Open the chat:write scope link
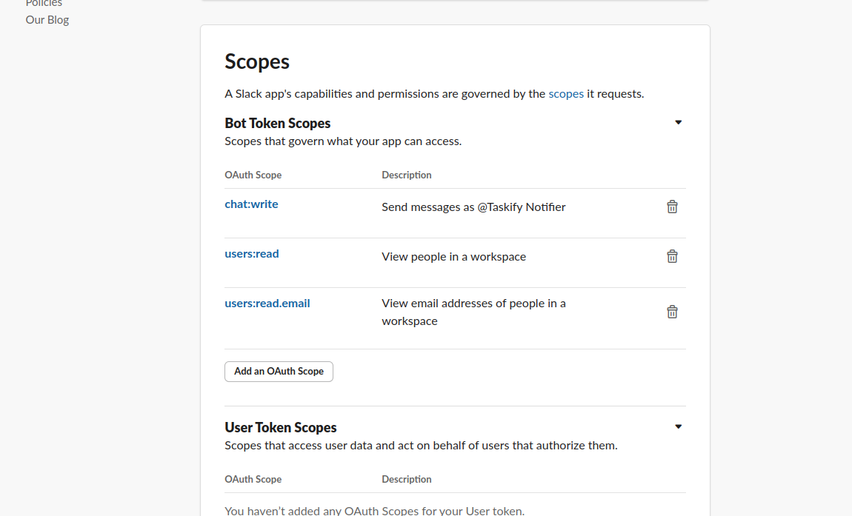 pyautogui.click(x=251, y=204)
